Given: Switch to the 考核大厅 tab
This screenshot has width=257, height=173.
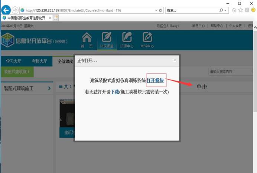Looking at the screenshot, I should [x=39, y=61].
